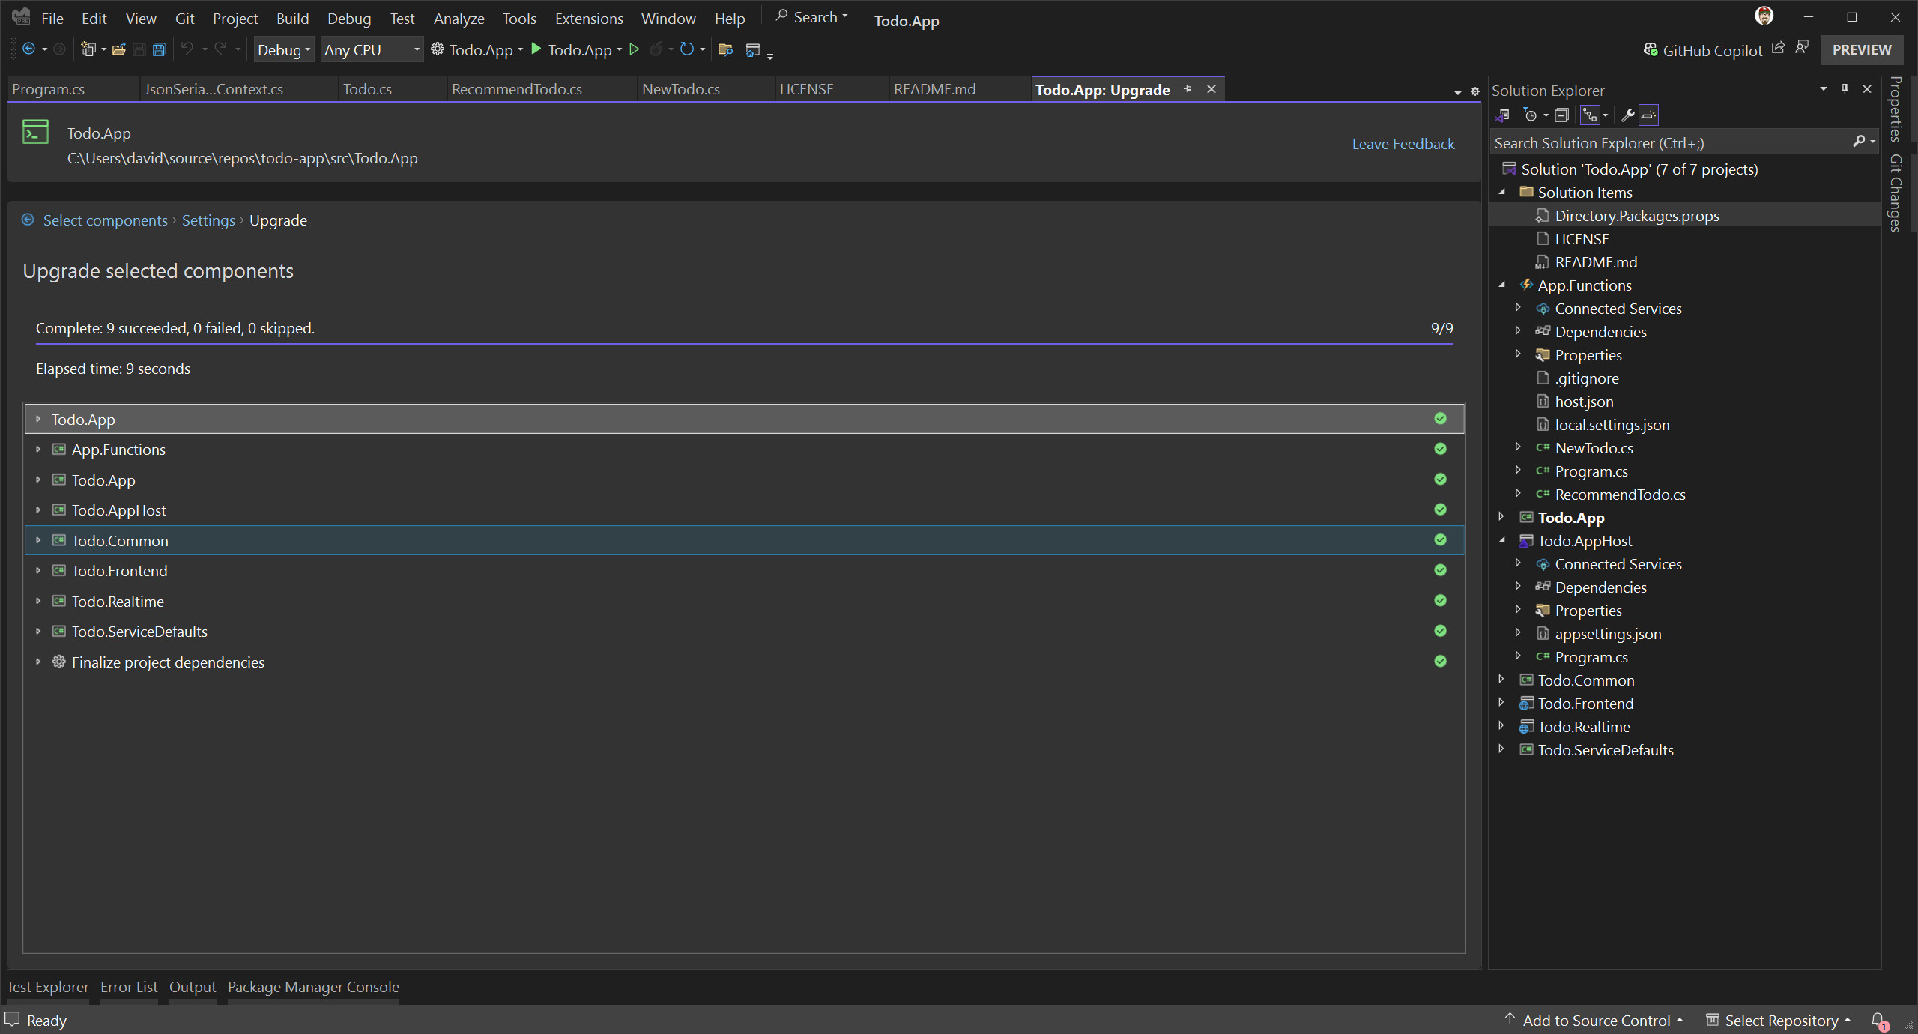This screenshot has height=1034, width=1918.
Task: Click the Find in Files folder icon
Action: click(724, 49)
